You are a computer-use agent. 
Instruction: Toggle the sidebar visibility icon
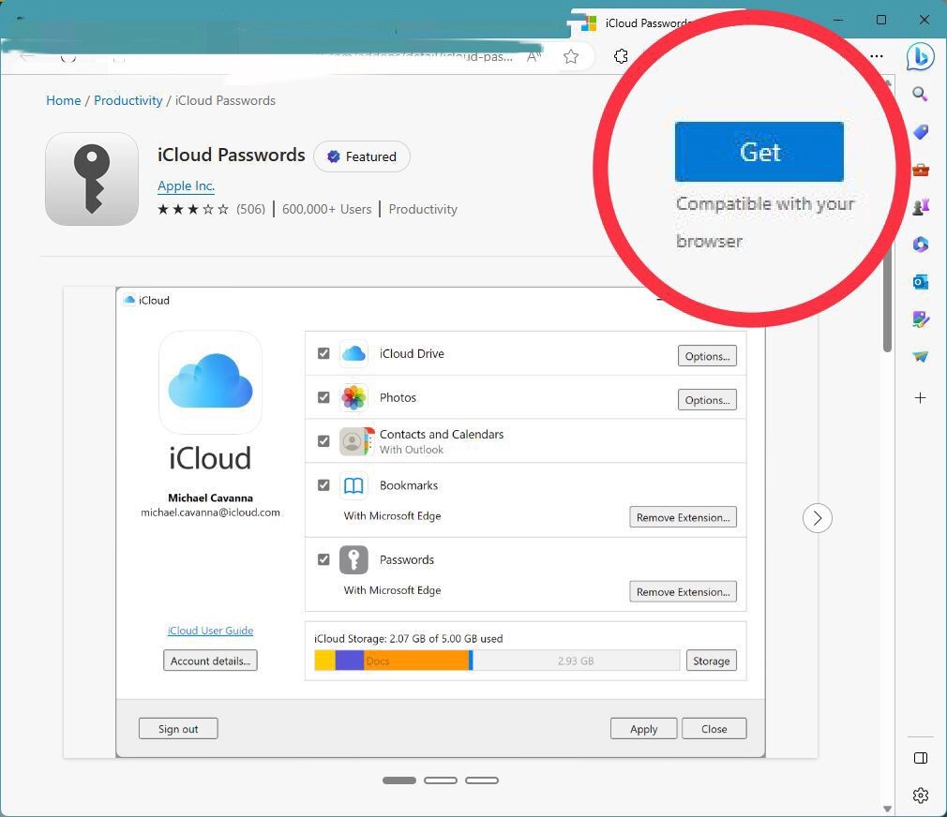pos(921,758)
